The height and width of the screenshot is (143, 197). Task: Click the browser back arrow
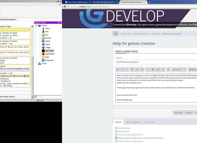pos(65,6)
